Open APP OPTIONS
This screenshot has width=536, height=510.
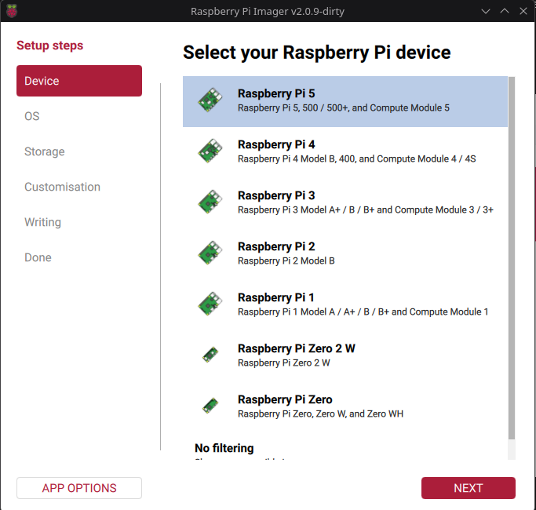(79, 488)
